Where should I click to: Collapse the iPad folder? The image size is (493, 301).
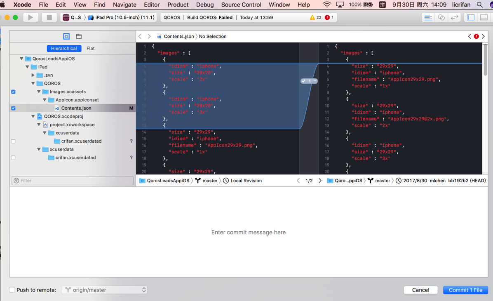[27, 67]
